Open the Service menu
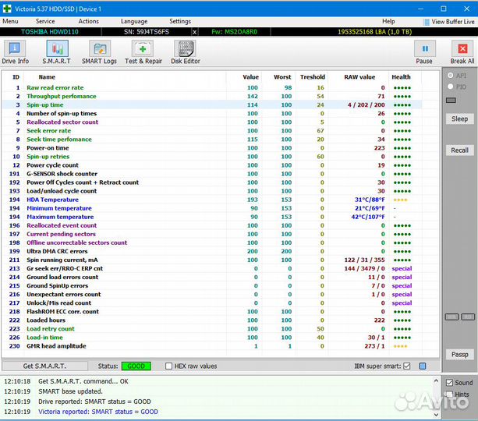Screen dimensions: 478x421 pos(45,22)
